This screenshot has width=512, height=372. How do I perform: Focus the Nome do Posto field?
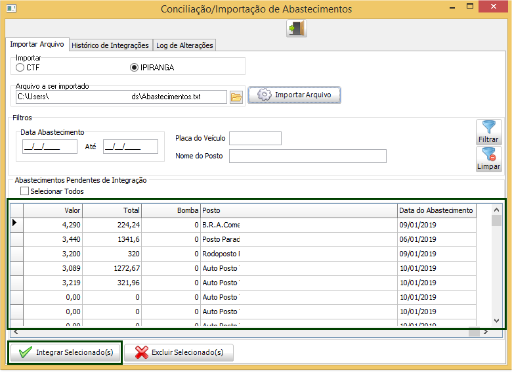(x=307, y=156)
